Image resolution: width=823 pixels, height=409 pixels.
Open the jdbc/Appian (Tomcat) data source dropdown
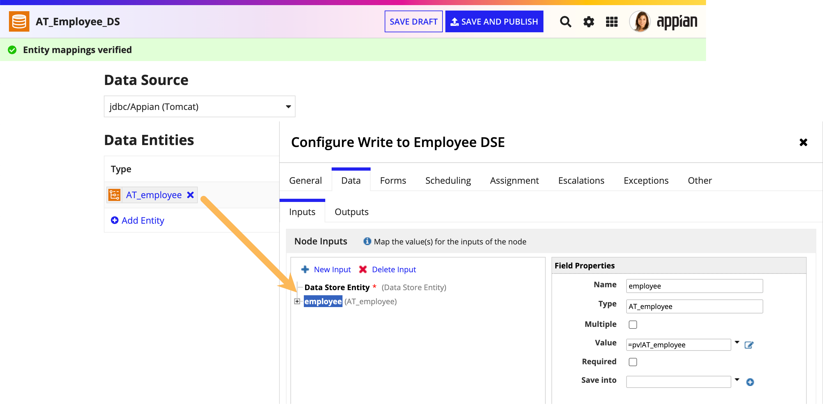199,107
